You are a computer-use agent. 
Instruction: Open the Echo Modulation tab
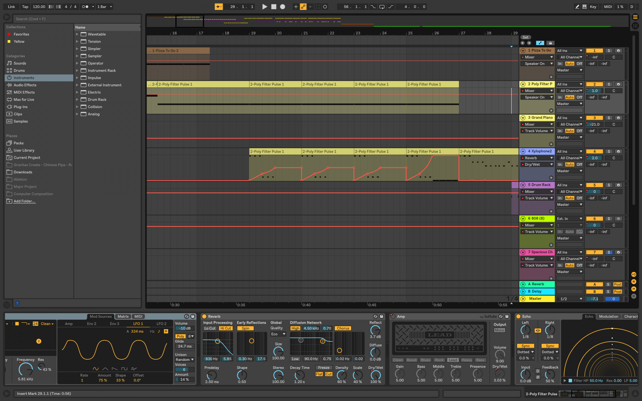608,317
